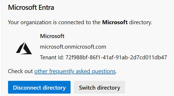Click the tenant ID value starting with 72f988bf
This screenshot has height=96, width=174.
(x=116, y=57)
